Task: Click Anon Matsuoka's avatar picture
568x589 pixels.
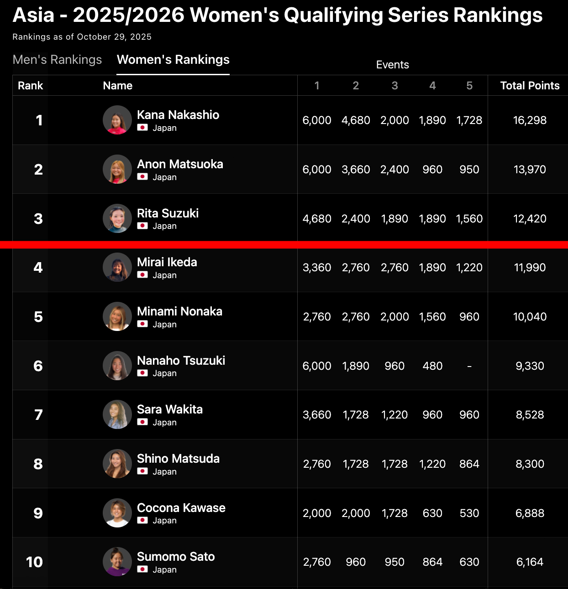Action: [x=117, y=170]
